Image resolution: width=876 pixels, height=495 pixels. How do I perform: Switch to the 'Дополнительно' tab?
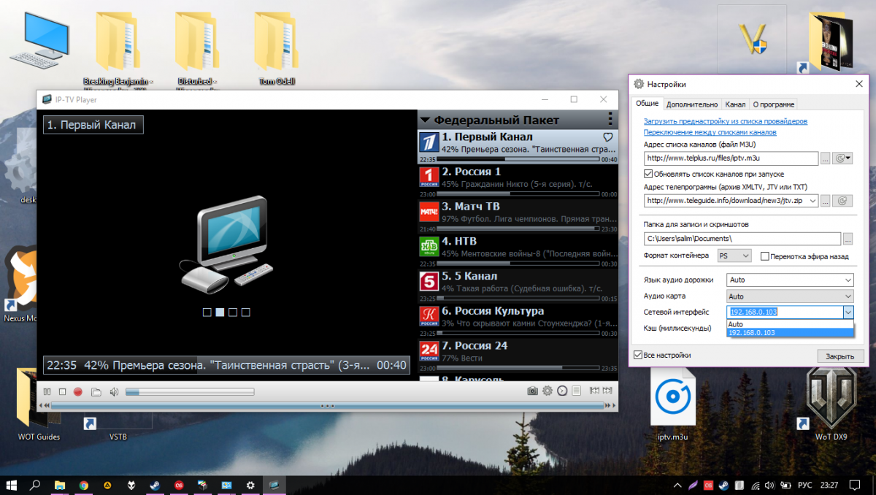(692, 104)
